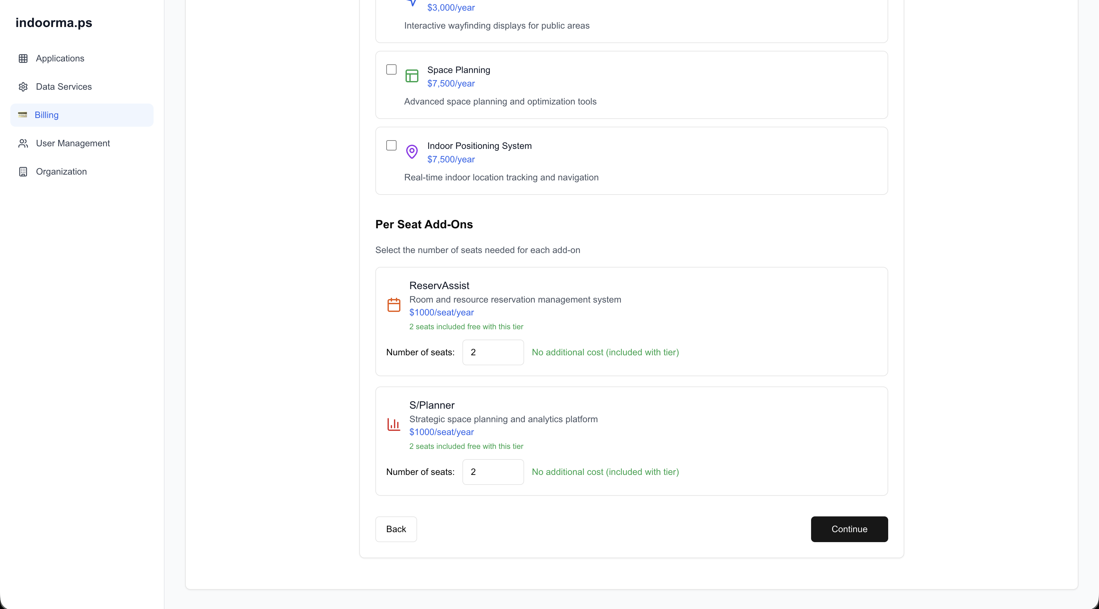Click the real-time indoor location description

(501, 177)
